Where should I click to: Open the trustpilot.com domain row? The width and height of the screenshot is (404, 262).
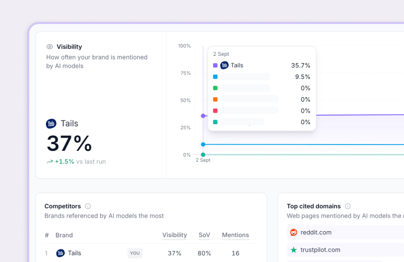345,250
